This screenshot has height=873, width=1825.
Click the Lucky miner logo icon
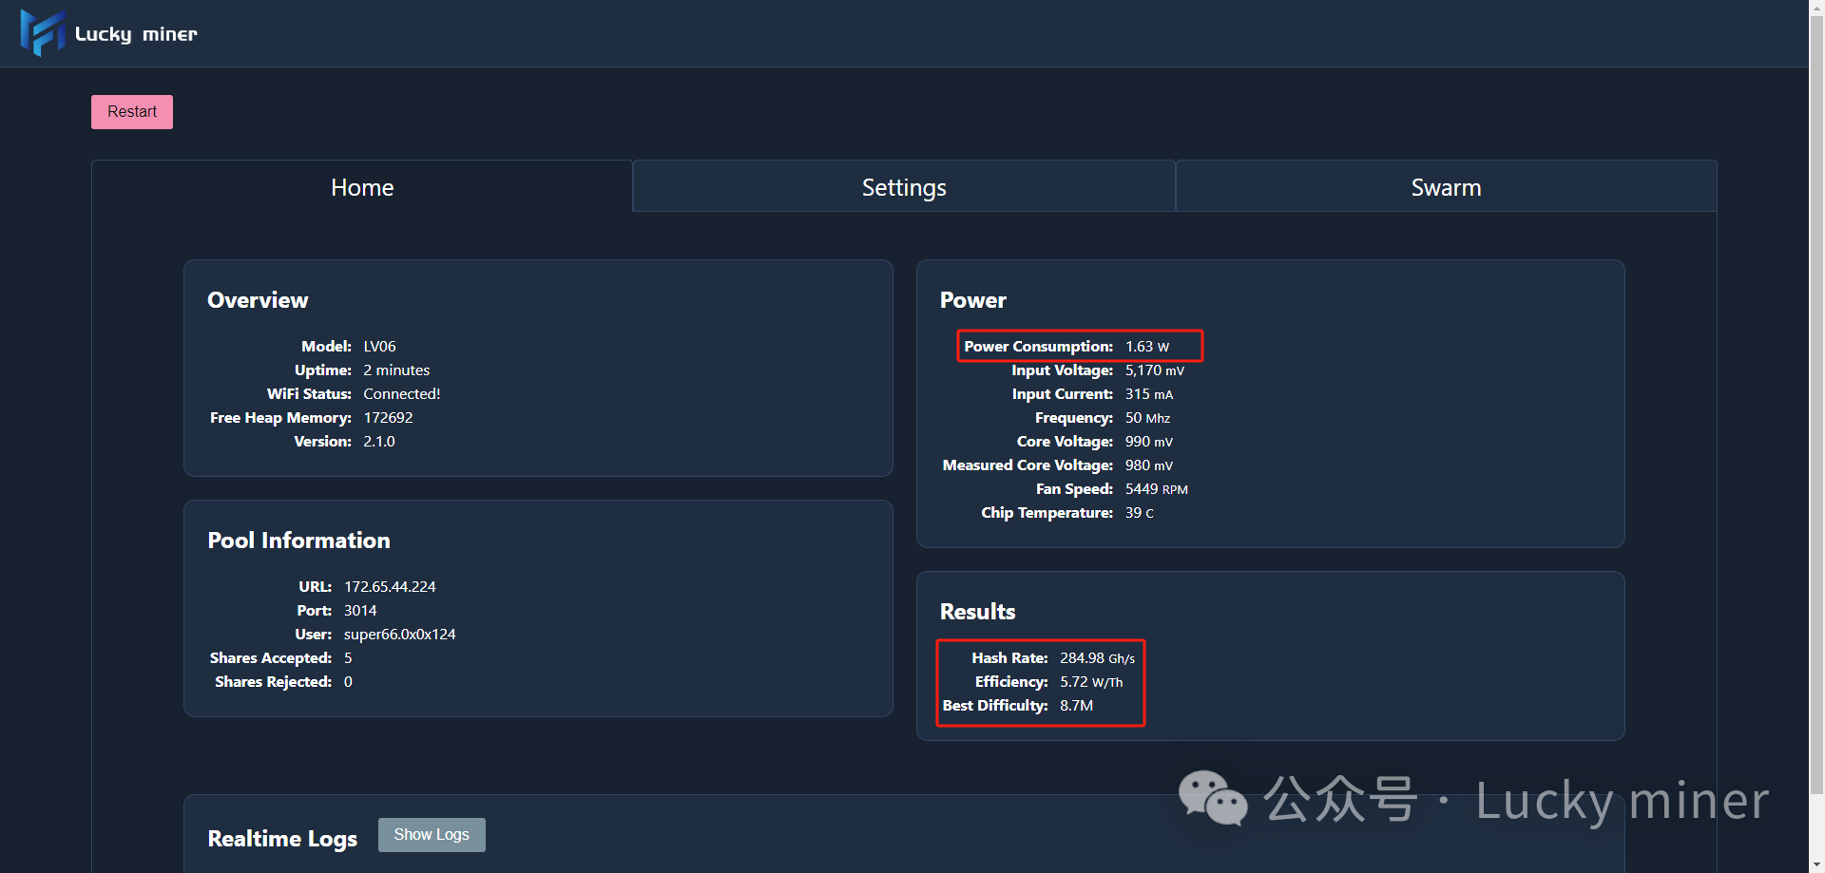click(x=42, y=32)
